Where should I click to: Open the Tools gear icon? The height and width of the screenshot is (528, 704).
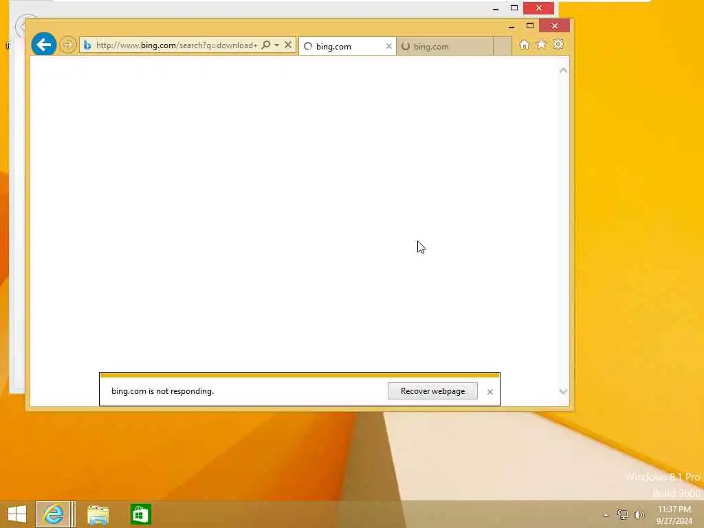click(558, 45)
